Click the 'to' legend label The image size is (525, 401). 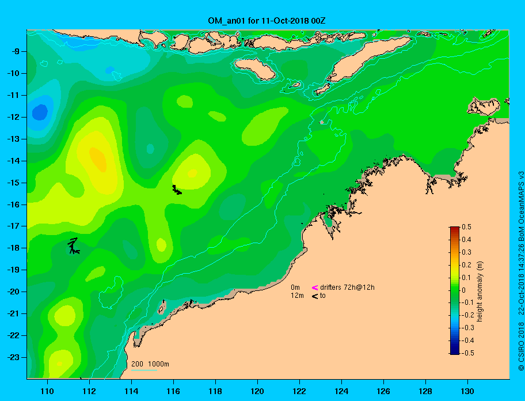pyautogui.click(x=323, y=296)
